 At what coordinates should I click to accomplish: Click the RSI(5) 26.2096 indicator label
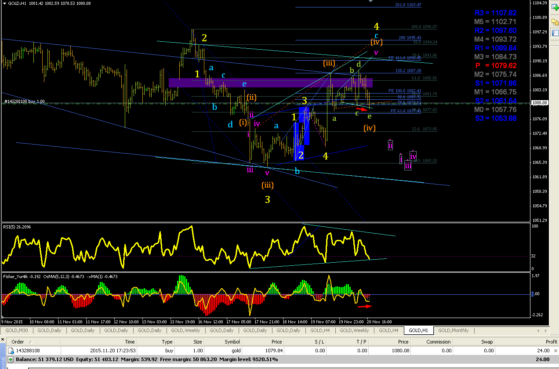click(x=18, y=227)
